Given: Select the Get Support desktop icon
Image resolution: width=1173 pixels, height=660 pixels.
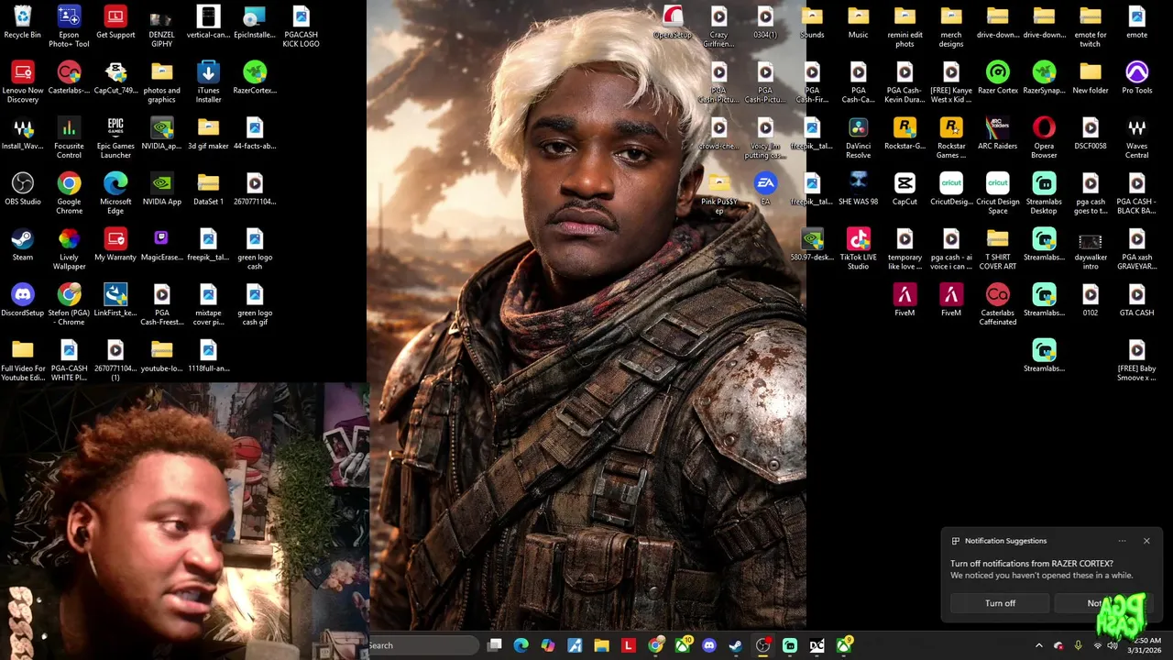Looking at the screenshot, I should [x=115, y=23].
